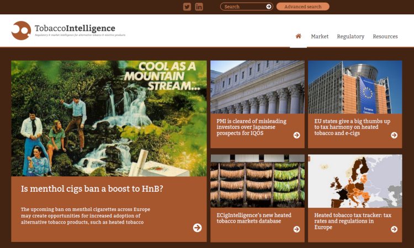The image size is (414, 248).
Task: Click the Europe map thumbnail
Action: click(x=355, y=181)
